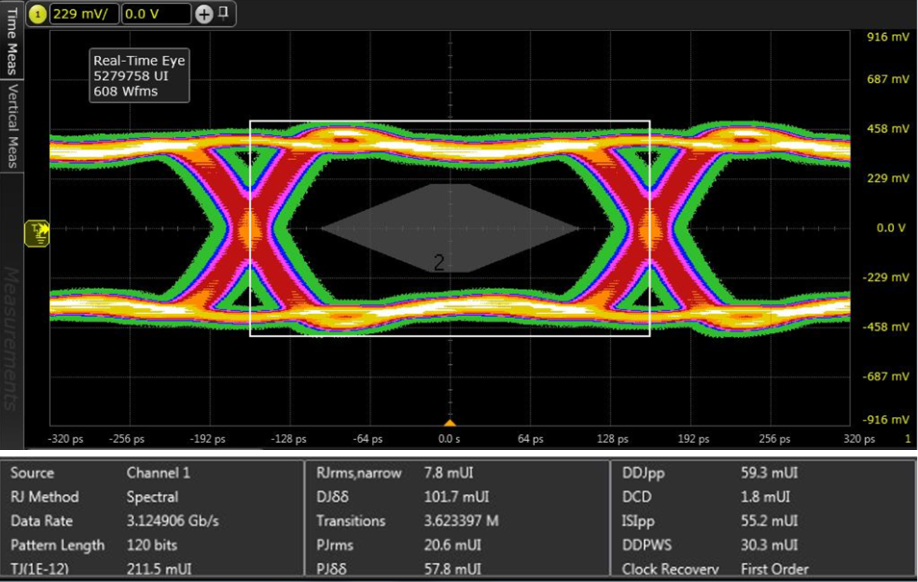Viewport: 918px width, 582px height.
Task: Click the '0.0 V' vertical axis label at right
Action: pos(891,228)
